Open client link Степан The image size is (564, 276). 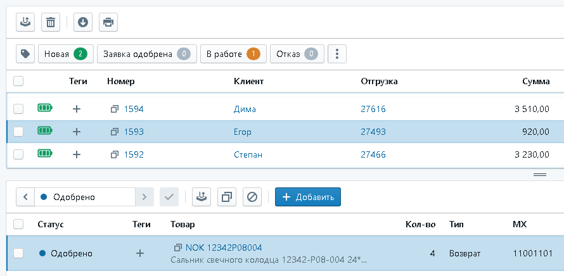248,154
